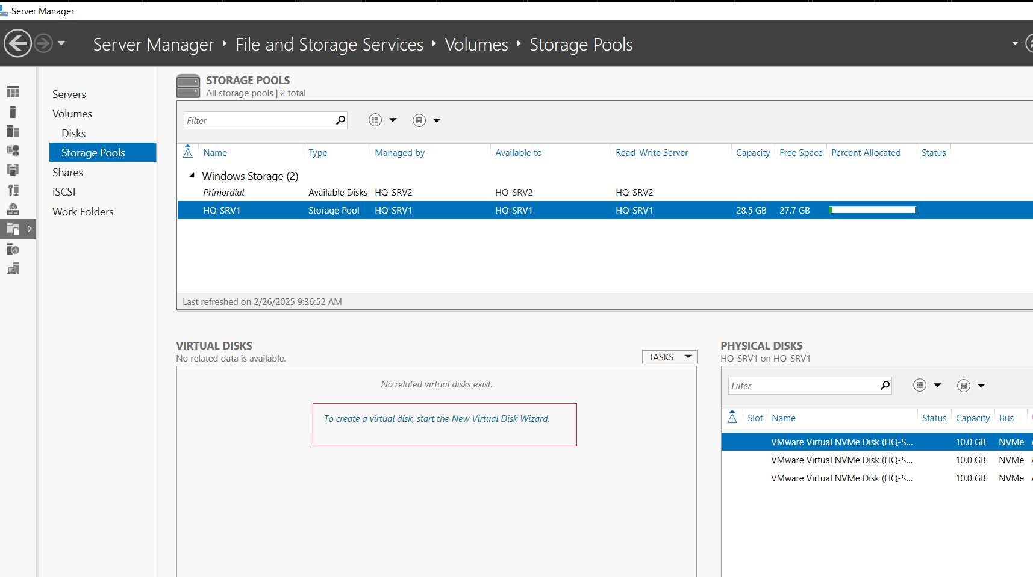The width and height of the screenshot is (1033, 577).
Task: Open the TASKS dropdown for Virtual Disks
Action: point(669,357)
